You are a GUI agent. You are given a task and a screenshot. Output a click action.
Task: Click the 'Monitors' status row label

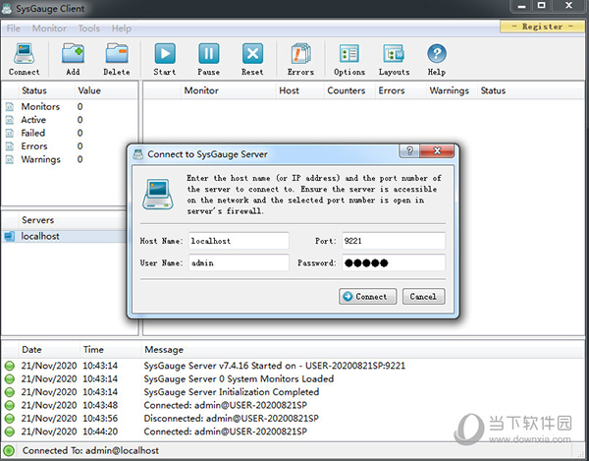tap(40, 107)
